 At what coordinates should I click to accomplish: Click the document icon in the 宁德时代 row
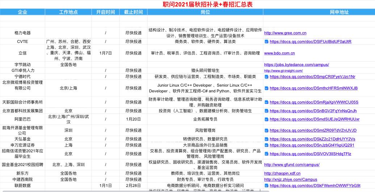pyautogui.click(x=266, y=77)
